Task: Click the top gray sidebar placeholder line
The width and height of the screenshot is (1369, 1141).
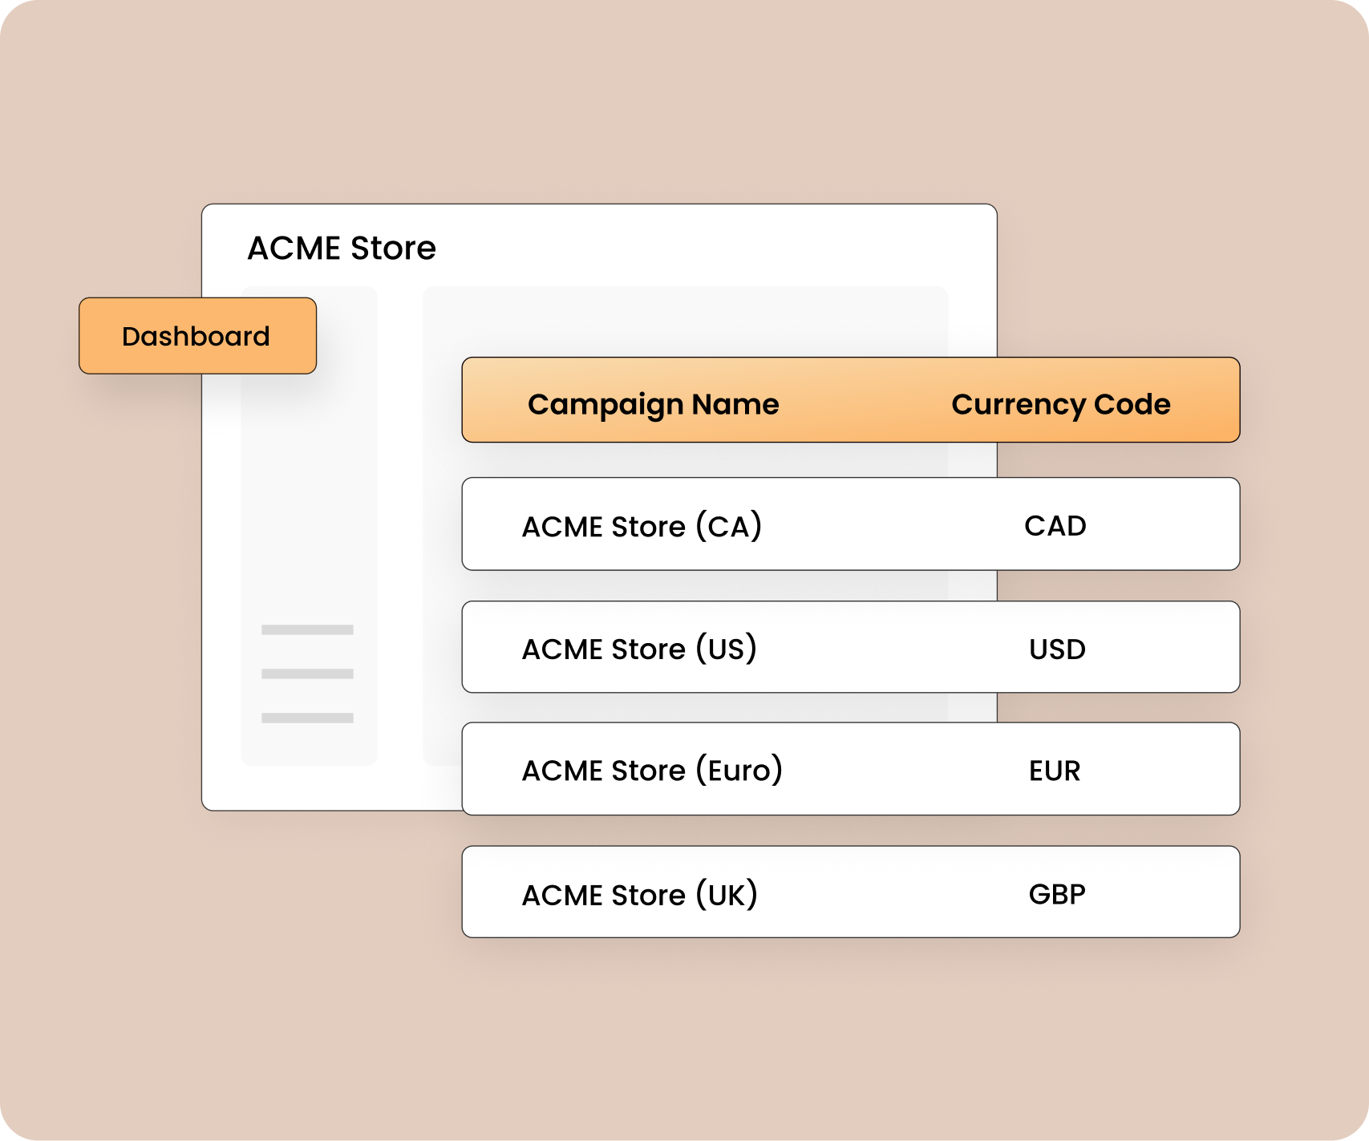Action: (307, 629)
